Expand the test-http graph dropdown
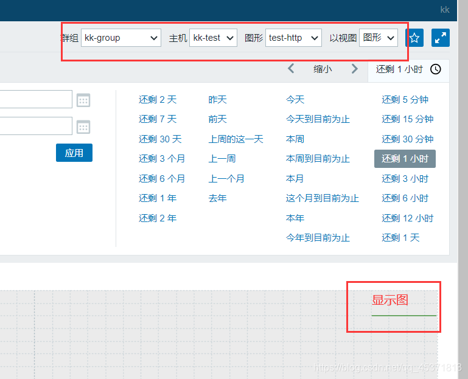The width and height of the screenshot is (468, 379). point(293,38)
